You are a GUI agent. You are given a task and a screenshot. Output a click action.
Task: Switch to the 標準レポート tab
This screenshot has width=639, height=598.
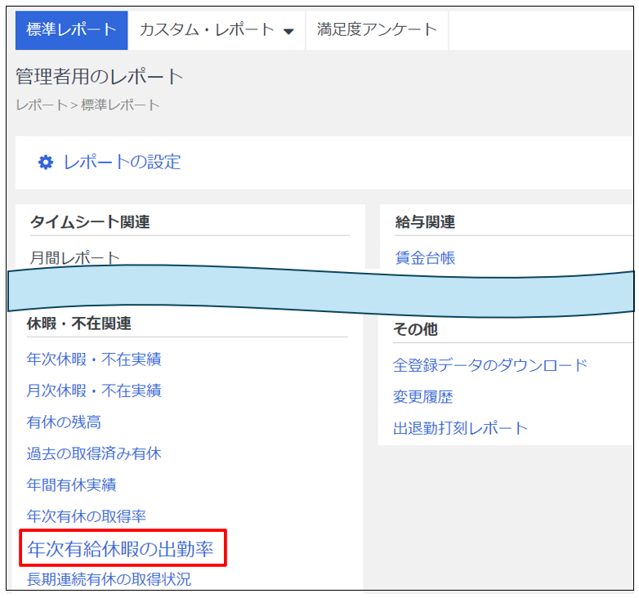coord(72,30)
